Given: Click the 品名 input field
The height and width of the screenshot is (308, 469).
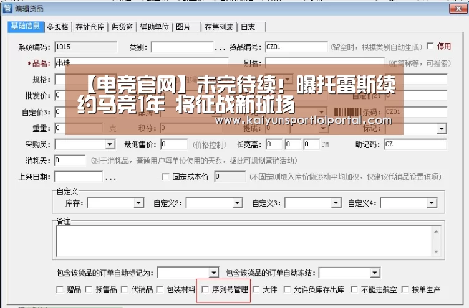Looking at the screenshot, I should pos(141,63).
